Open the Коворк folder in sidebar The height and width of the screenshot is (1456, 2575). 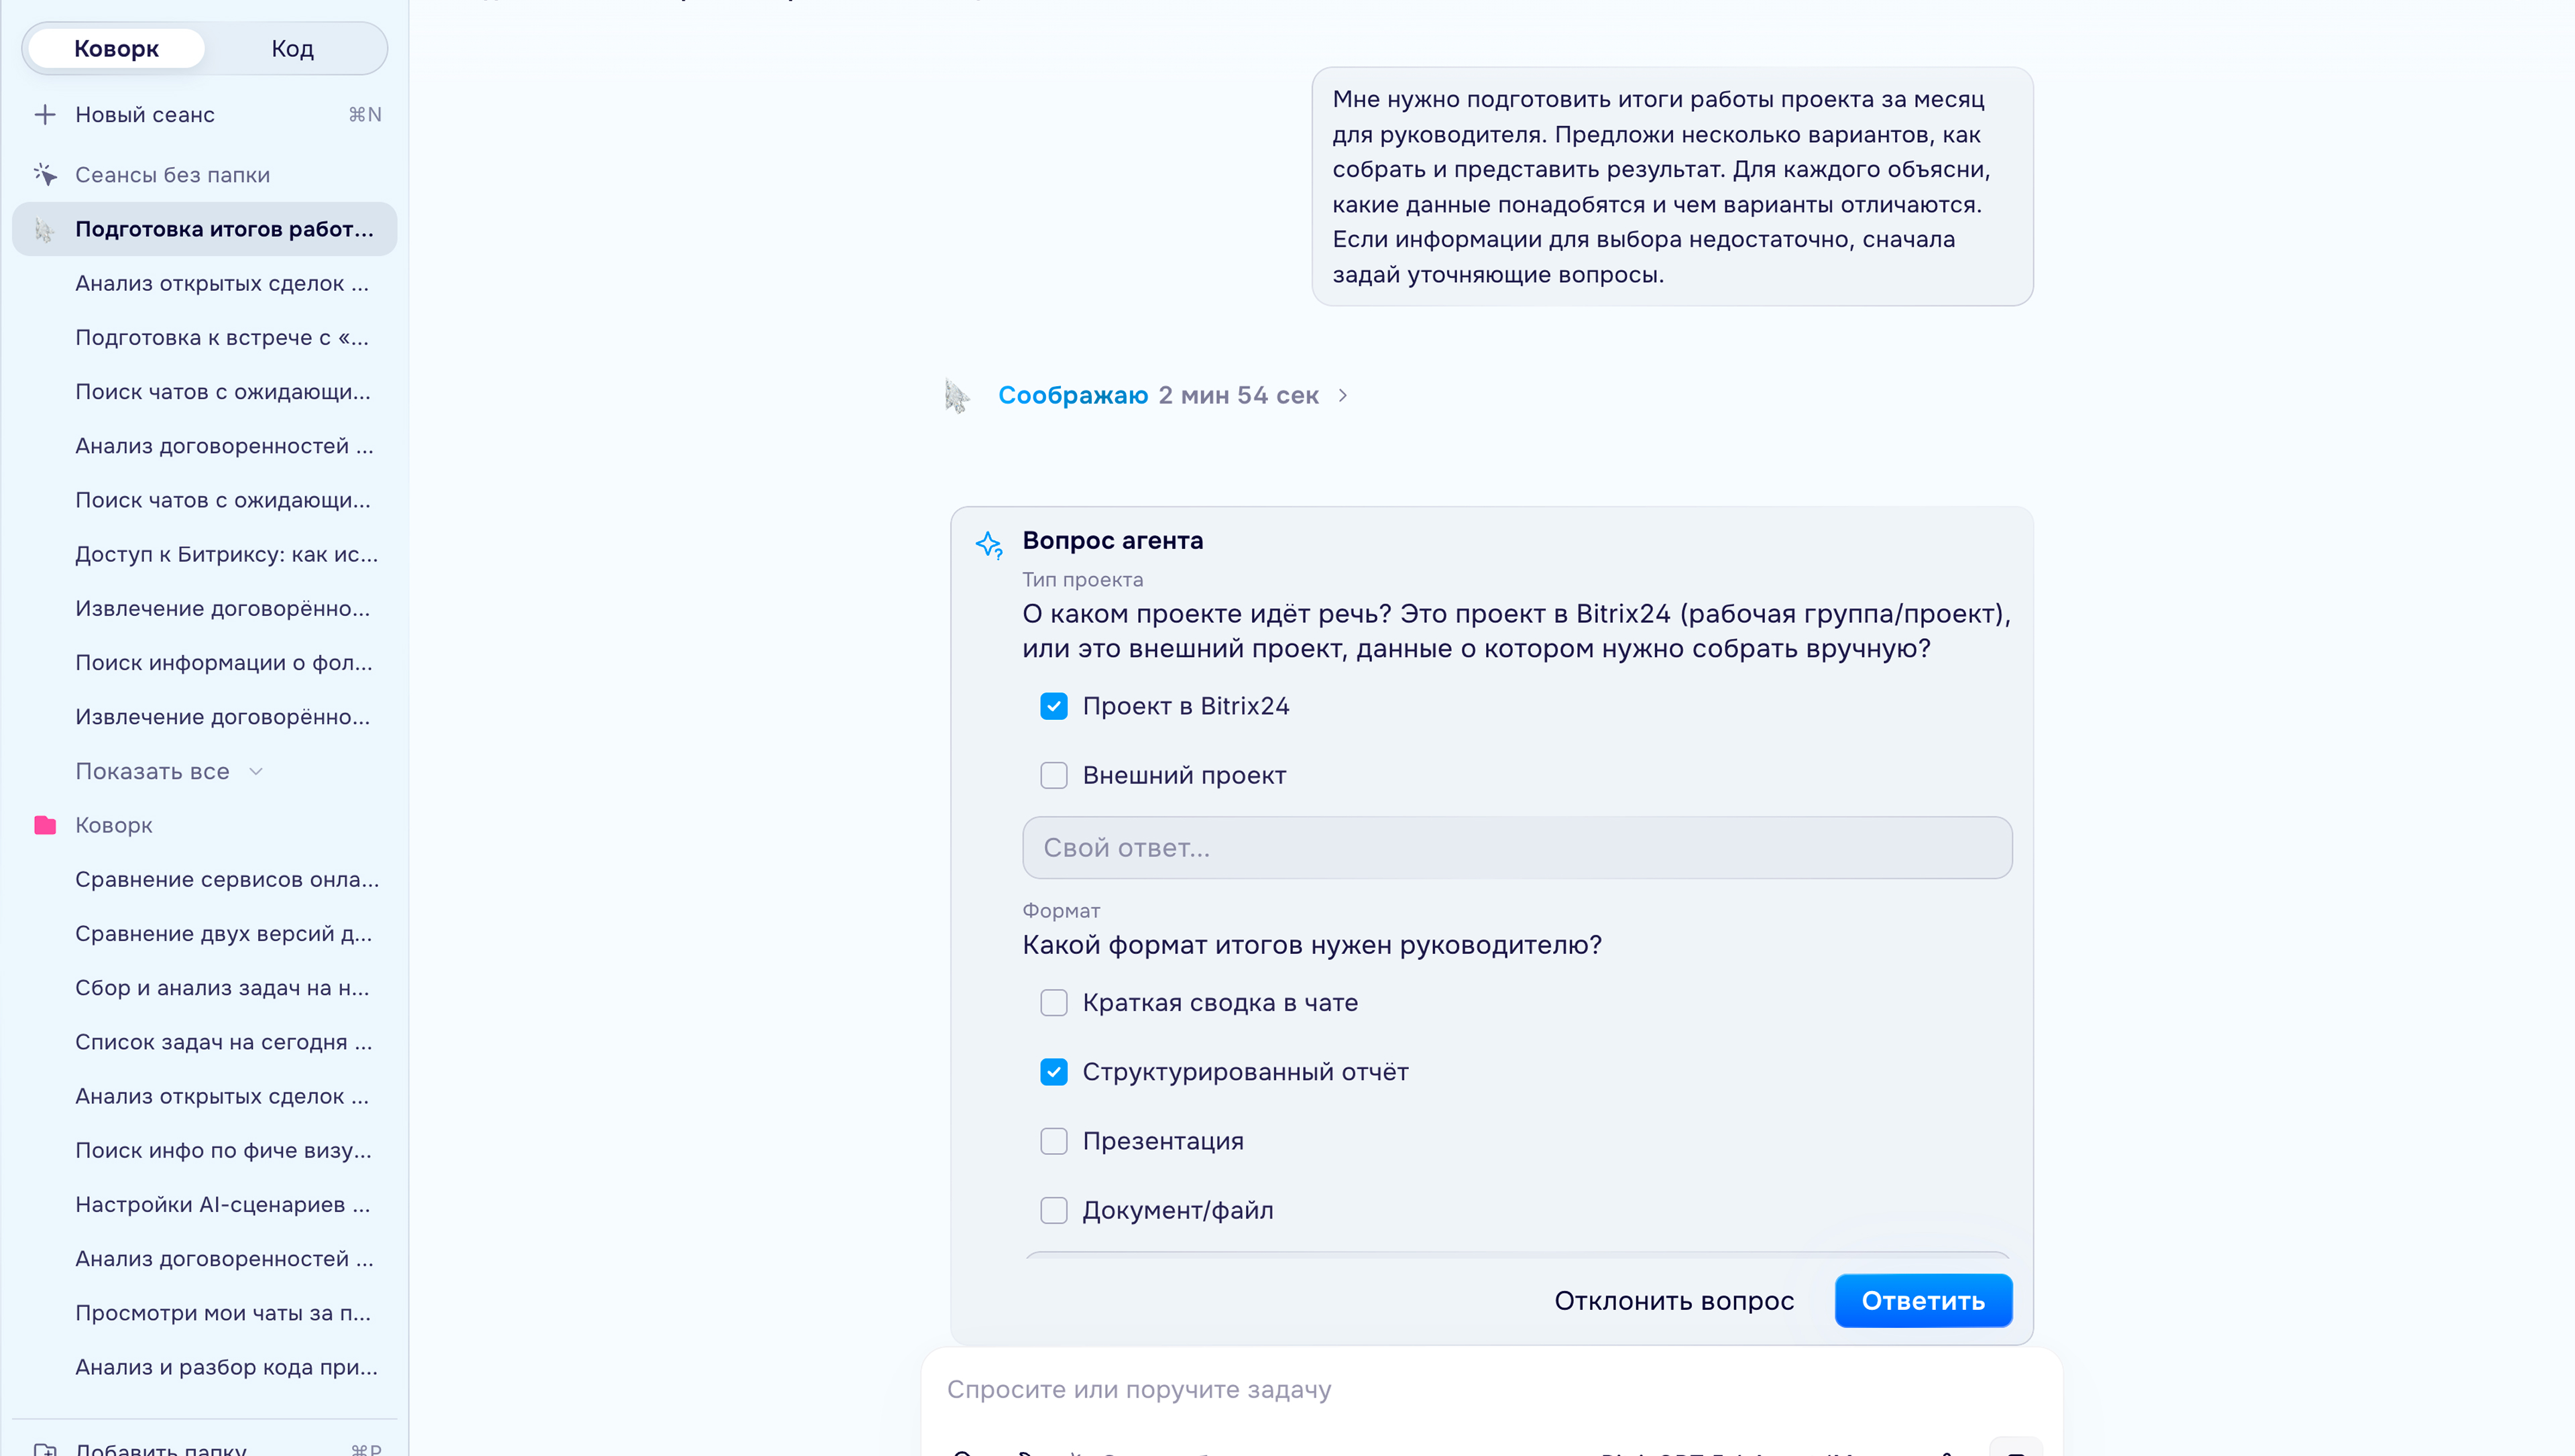(x=114, y=825)
